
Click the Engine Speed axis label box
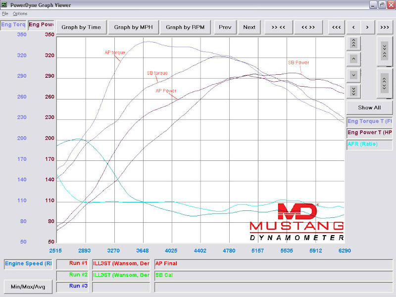28,264
